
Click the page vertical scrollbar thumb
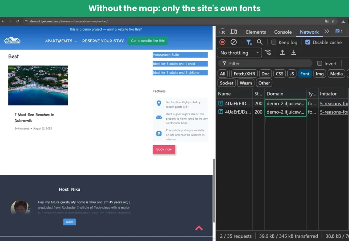pyautogui.click(x=214, y=190)
